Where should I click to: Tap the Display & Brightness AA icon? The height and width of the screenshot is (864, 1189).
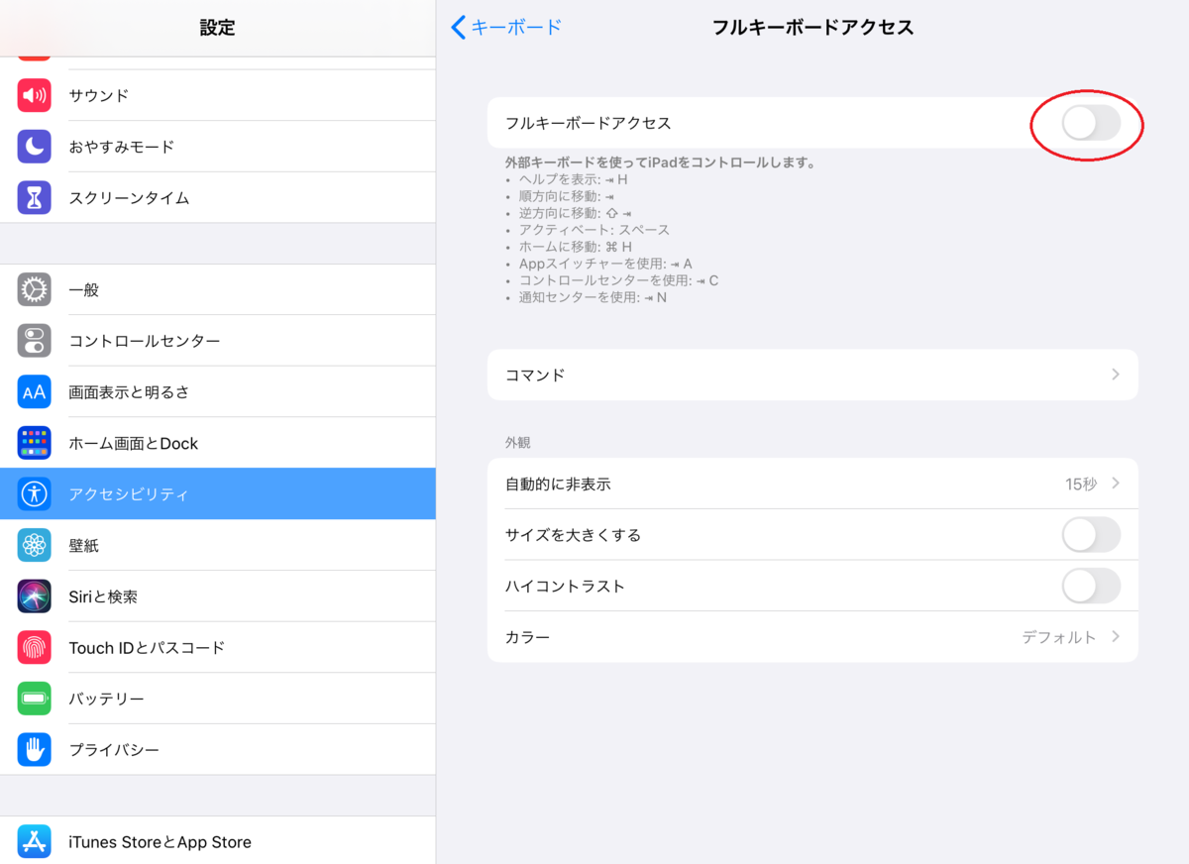[x=34, y=391]
